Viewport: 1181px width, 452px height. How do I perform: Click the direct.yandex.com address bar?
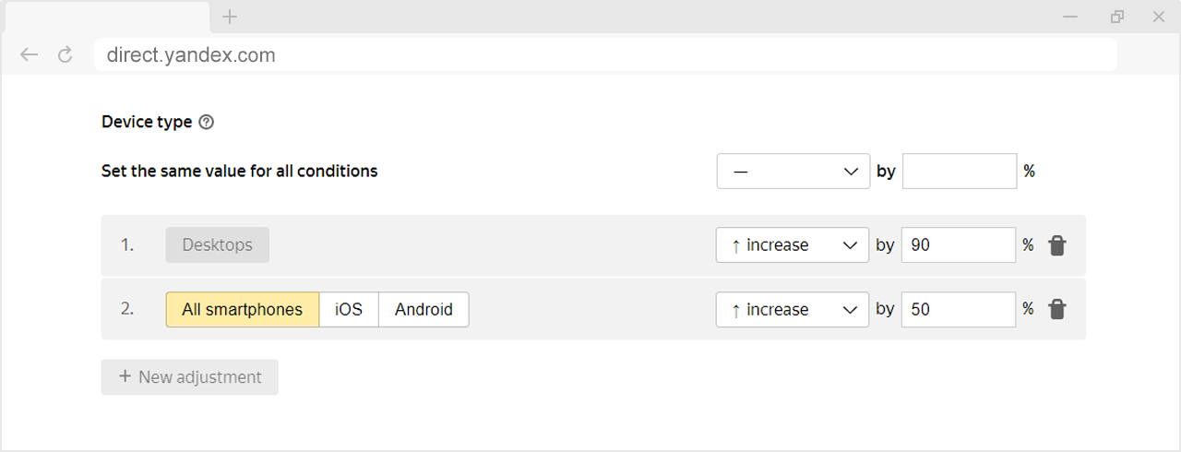coord(605,54)
